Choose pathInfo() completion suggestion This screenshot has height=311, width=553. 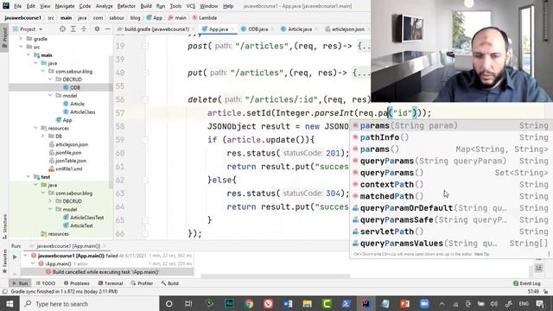(x=450, y=137)
